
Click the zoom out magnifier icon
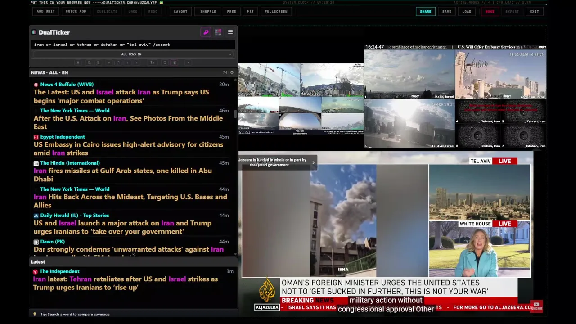click(89, 63)
